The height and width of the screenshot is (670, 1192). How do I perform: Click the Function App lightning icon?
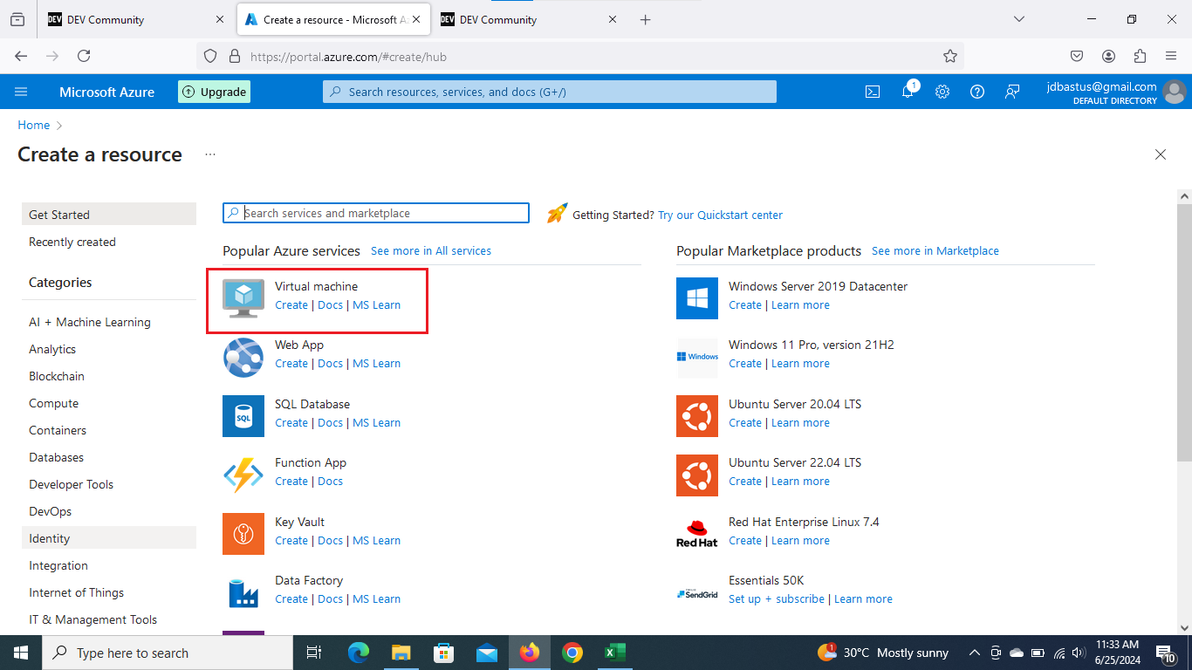pos(243,475)
